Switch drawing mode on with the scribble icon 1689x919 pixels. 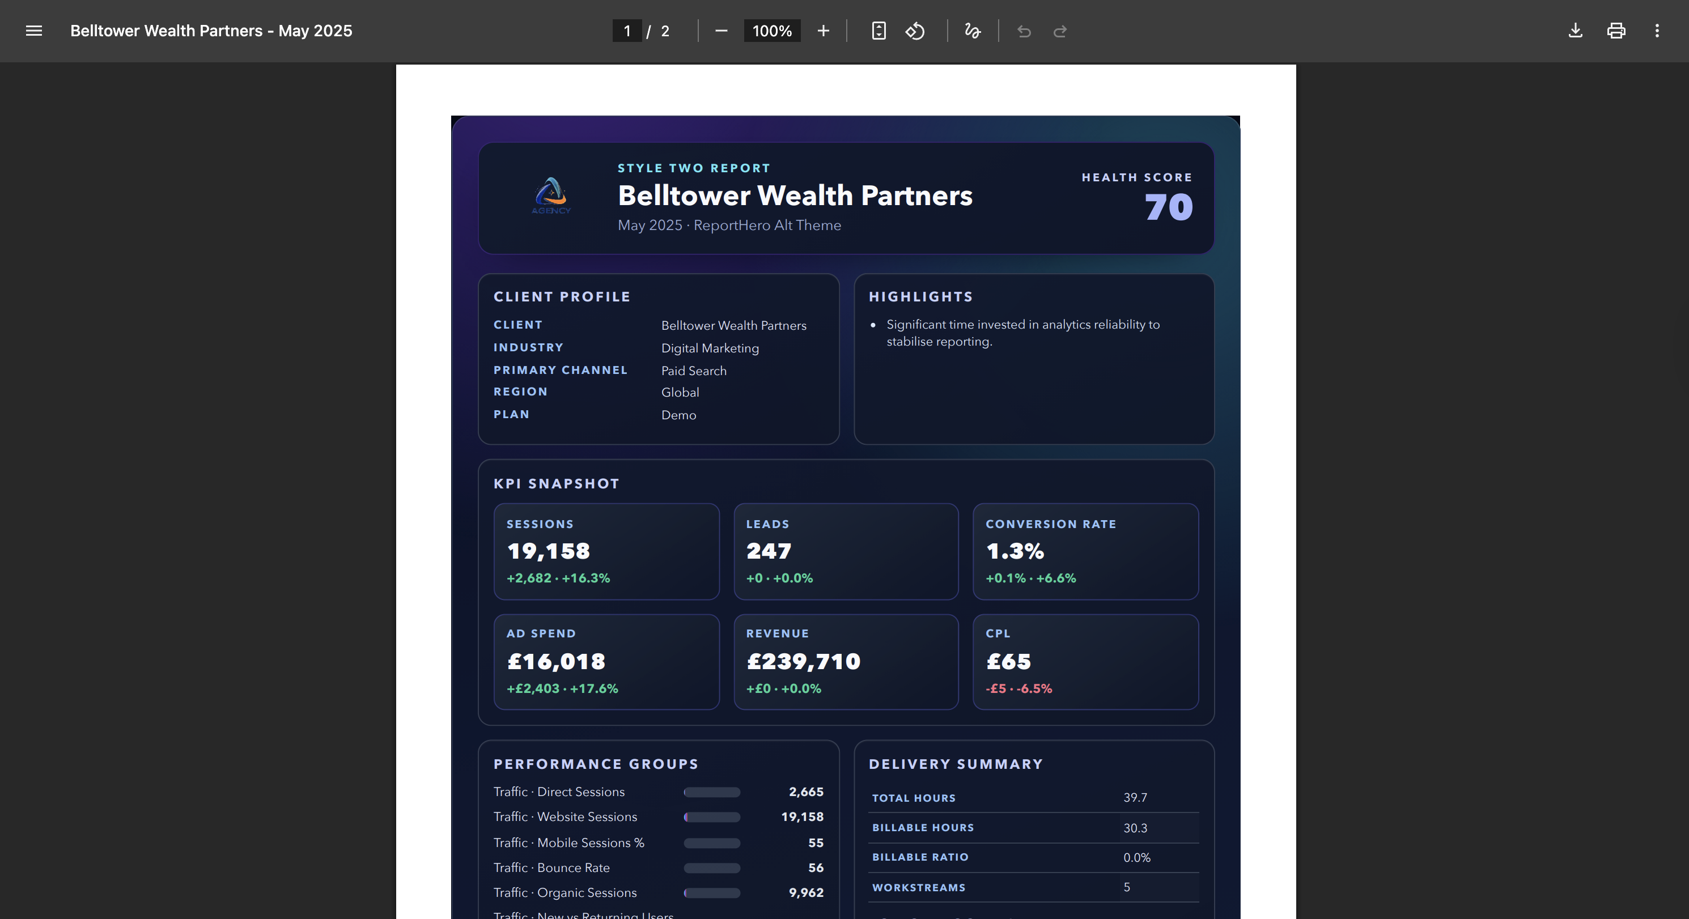(x=973, y=31)
